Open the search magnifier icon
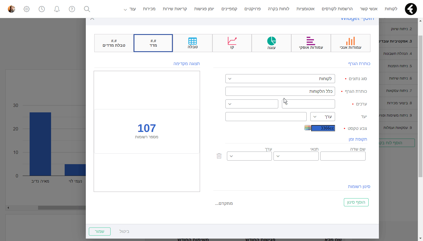This screenshot has height=241, width=423. [87, 9]
